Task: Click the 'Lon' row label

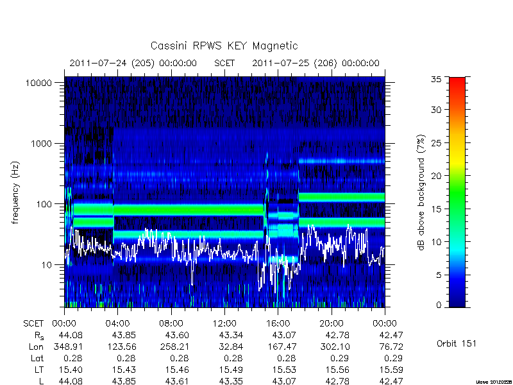Action: pyautogui.click(x=36, y=347)
